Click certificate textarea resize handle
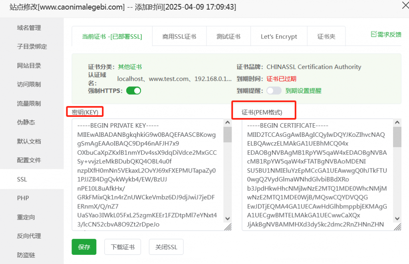Image resolution: width=409 pixels, height=264 pixels. (397, 227)
